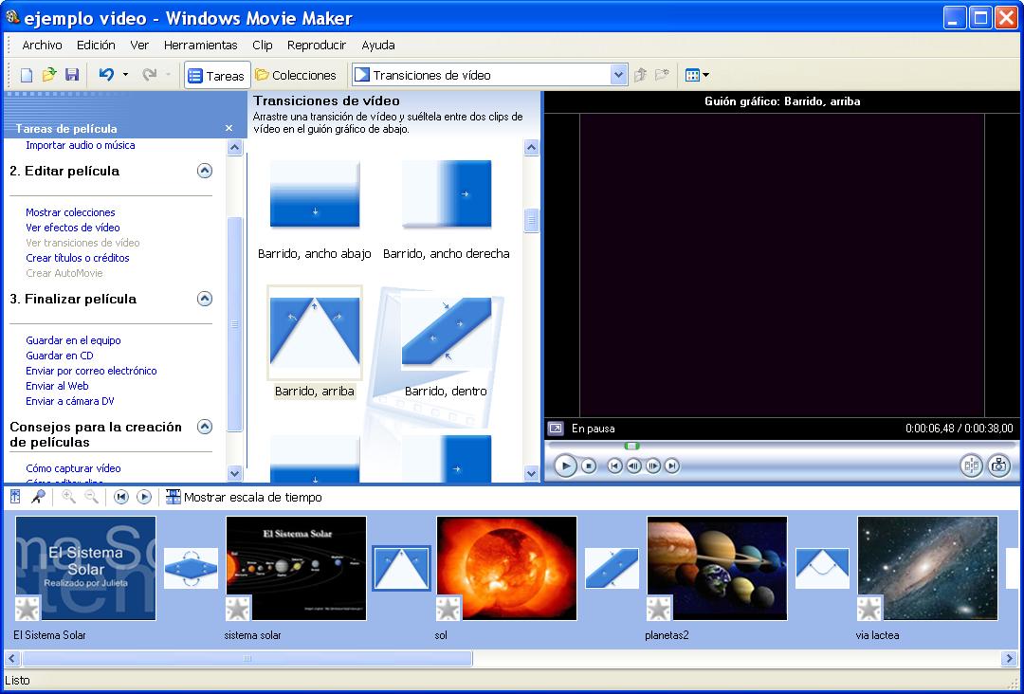Click the Back to start playback button
Screen dimensions: 1024x694
pos(613,466)
